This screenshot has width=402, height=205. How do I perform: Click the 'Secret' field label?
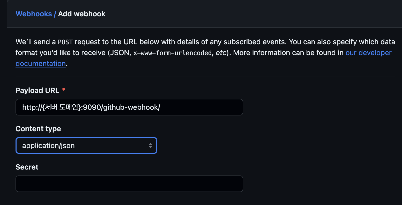click(x=27, y=167)
